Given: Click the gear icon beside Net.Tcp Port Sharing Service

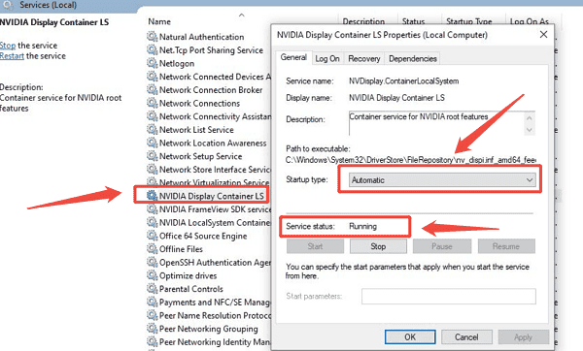Looking at the screenshot, I should (x=152, y=49).
